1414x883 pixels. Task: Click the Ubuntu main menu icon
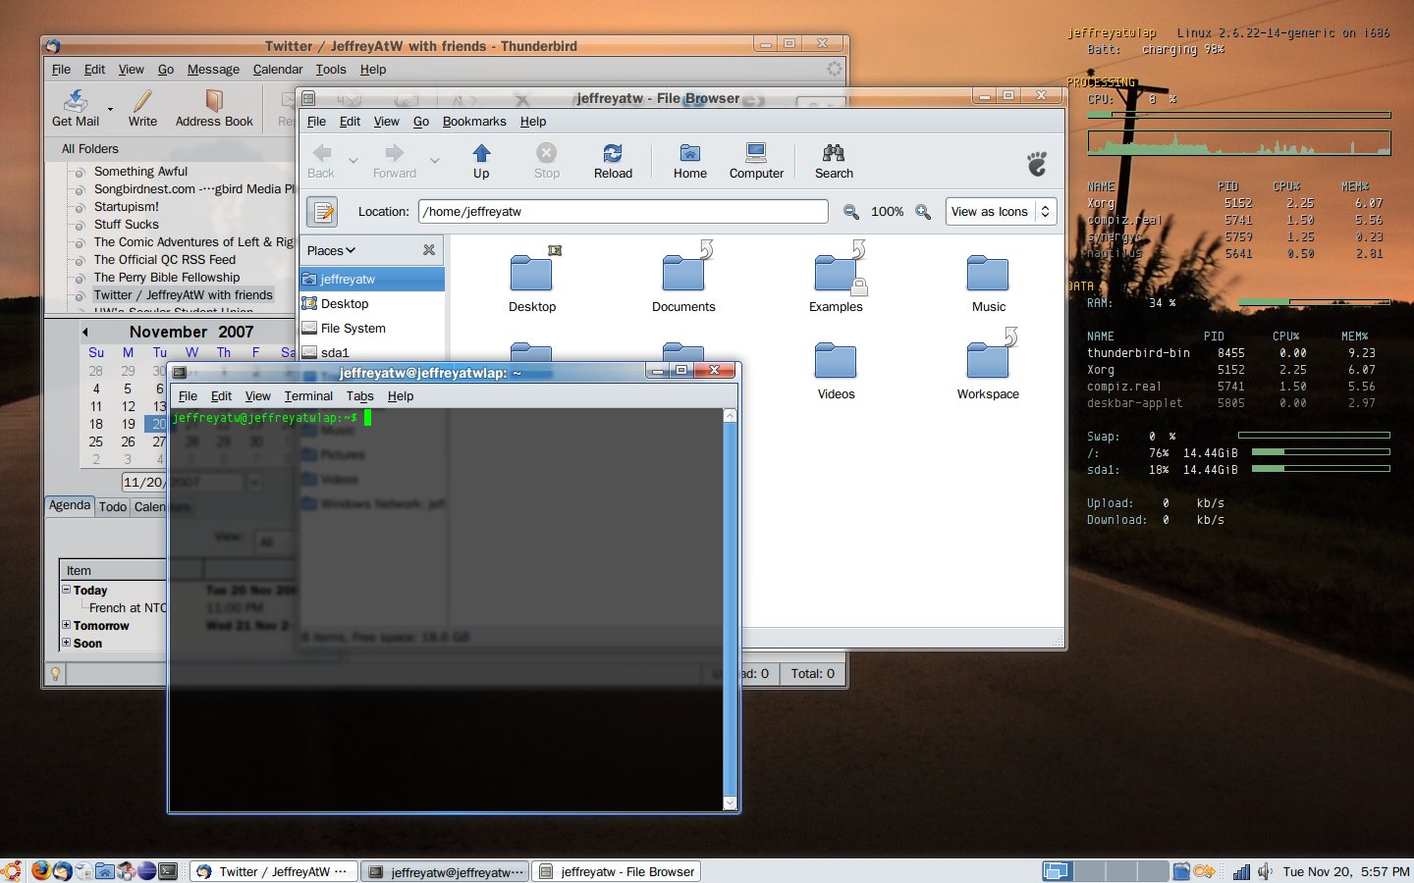12,870
